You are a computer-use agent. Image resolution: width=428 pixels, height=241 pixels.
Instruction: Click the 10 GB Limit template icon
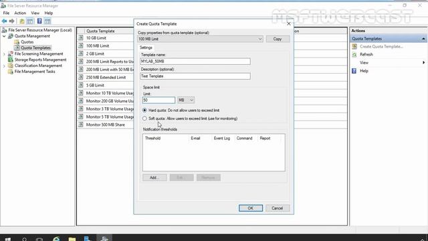(81, 38)
